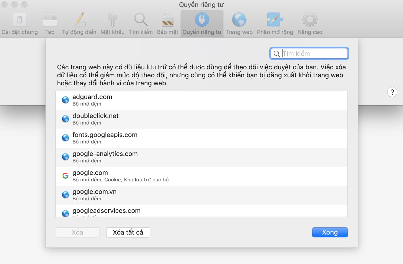Viewport: 403px width, 264px height.
Task: Select the Quyền riêng tư hand icon
Action: (202, 20)
